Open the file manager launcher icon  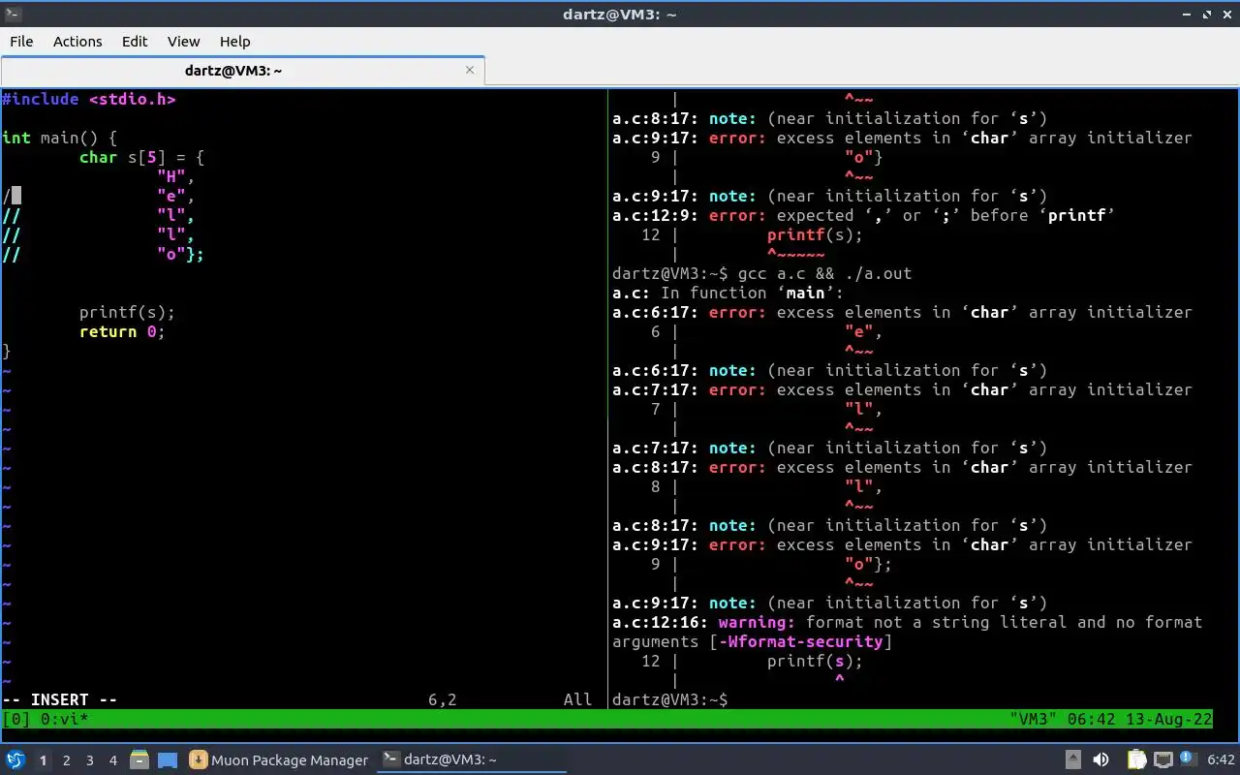(x=139, y=759)
